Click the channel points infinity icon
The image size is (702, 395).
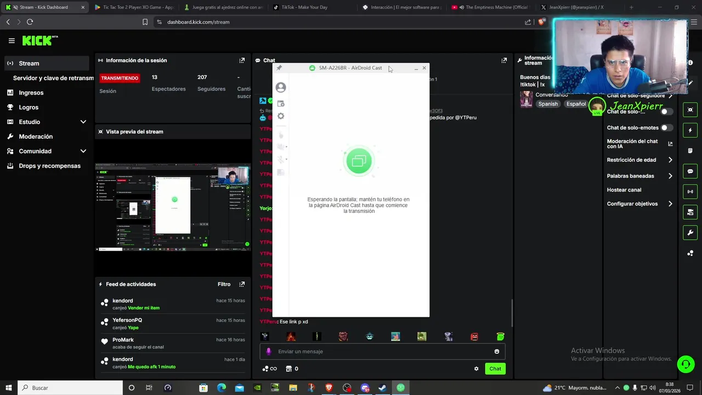[x=269, y=369]
